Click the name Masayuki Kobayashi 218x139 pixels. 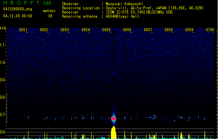(x=124, y=4)
